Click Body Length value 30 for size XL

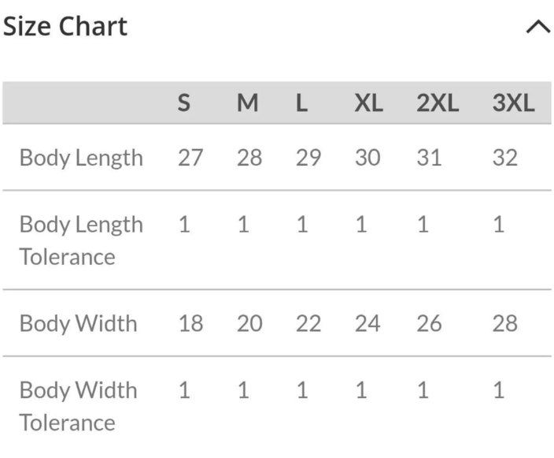367,158
